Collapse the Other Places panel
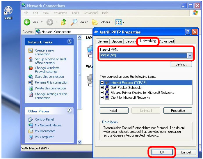The width and height of the screenshot is (203, 159). (70, 111)
